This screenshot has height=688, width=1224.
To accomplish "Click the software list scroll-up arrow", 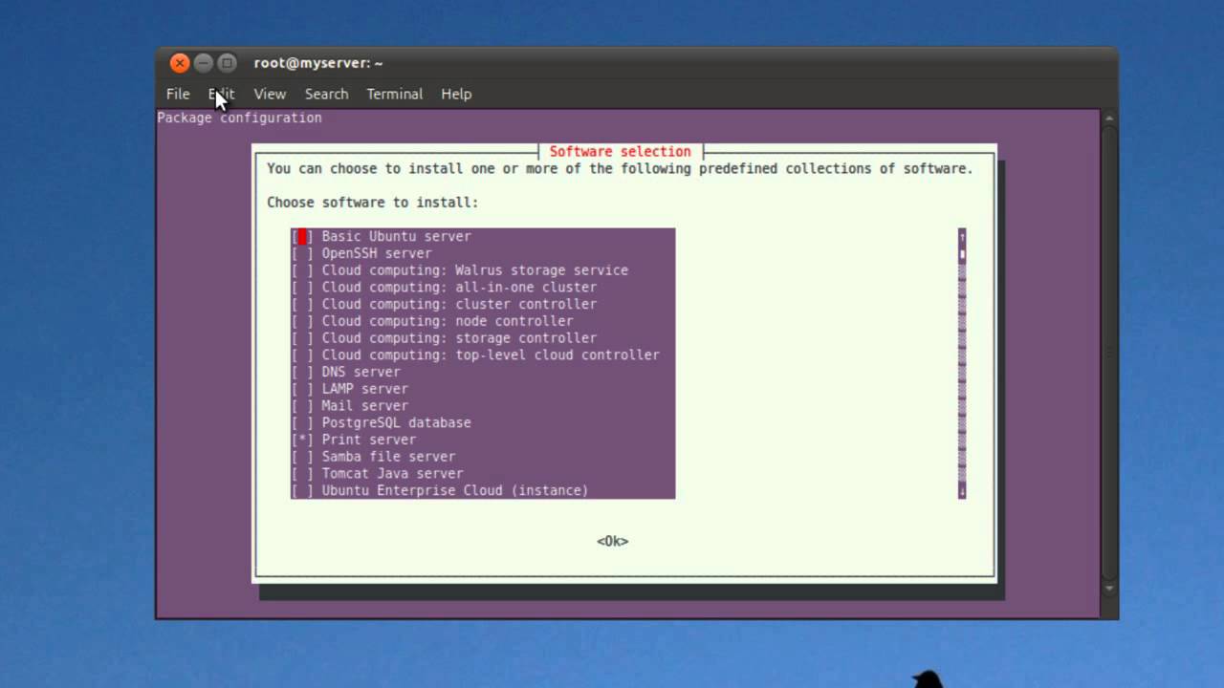I will coord(962,236).
